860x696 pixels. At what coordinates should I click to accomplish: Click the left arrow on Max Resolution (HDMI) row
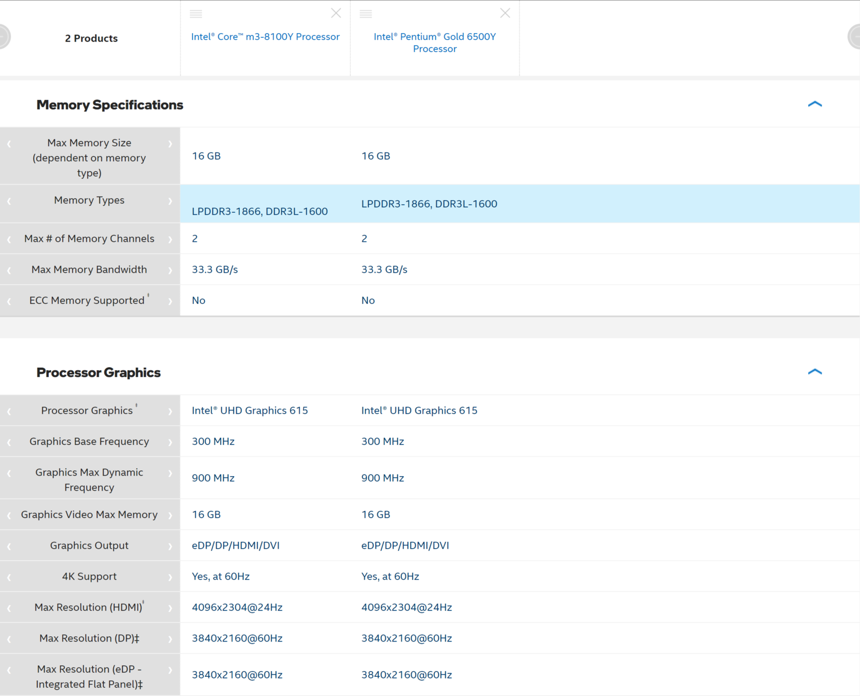[9, 608]
